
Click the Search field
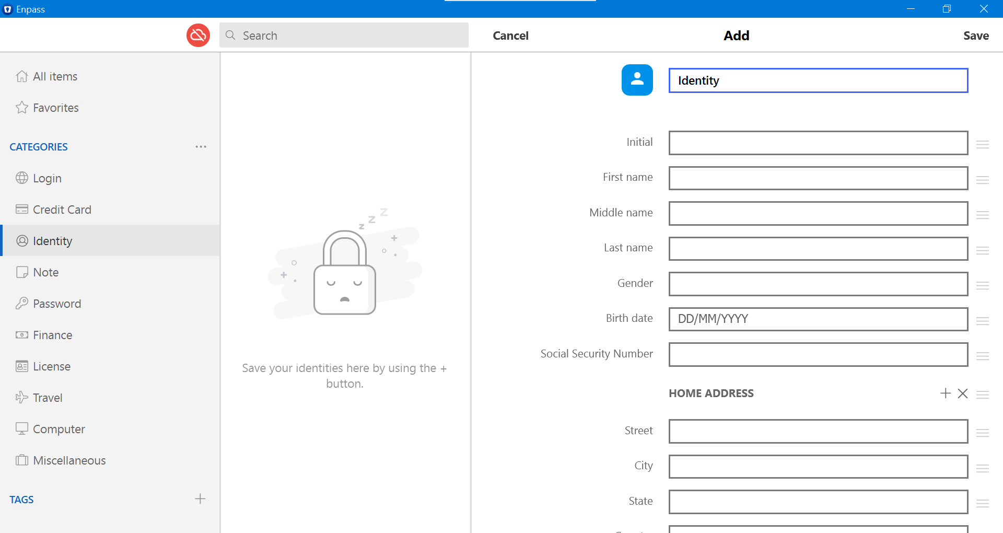(x=344, y=35)
